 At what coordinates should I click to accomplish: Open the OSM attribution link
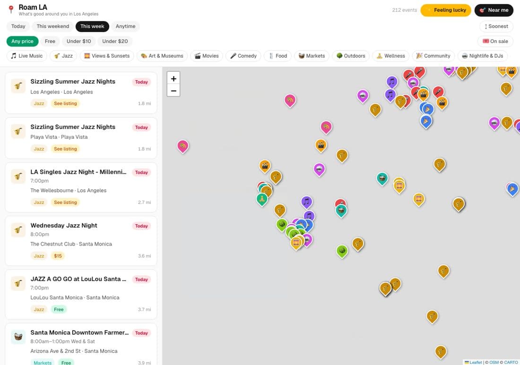click(x=494, y=362)
